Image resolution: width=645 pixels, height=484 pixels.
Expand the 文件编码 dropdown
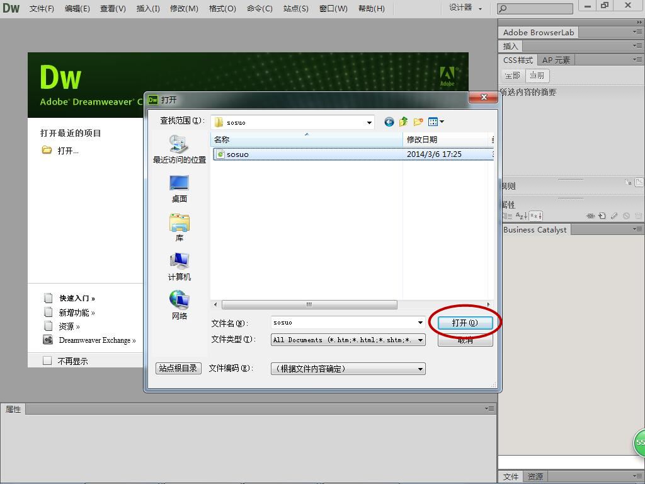pos(420,369)
